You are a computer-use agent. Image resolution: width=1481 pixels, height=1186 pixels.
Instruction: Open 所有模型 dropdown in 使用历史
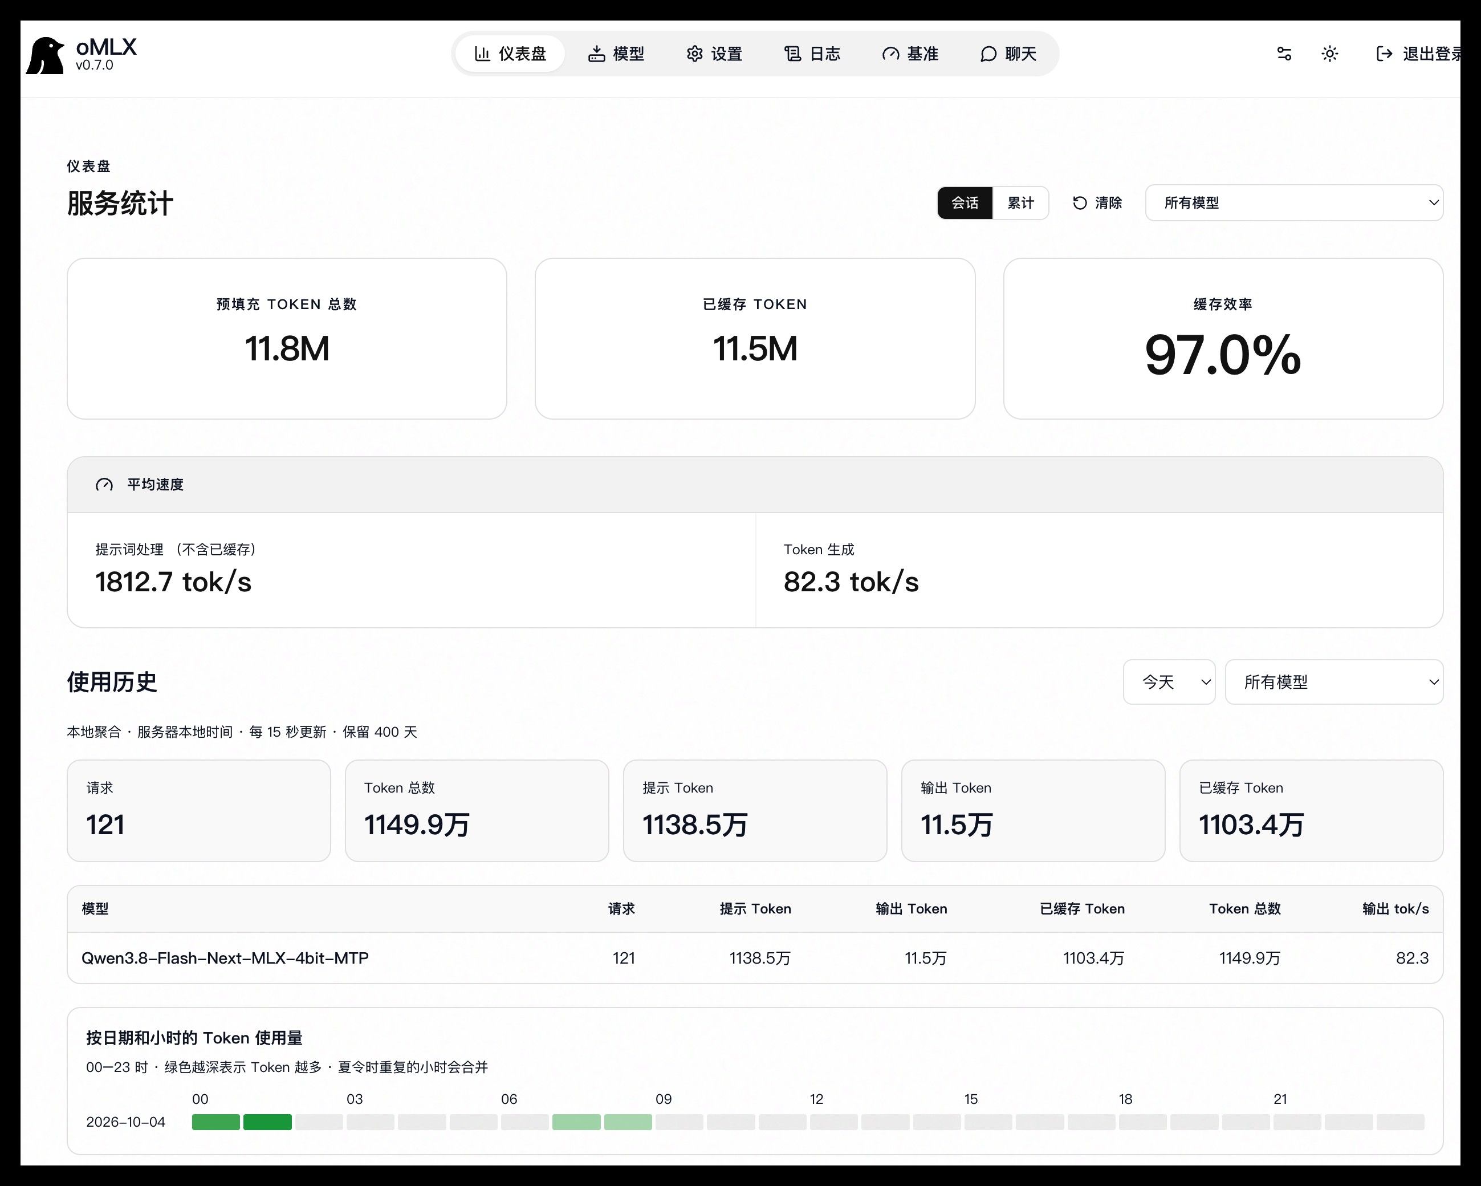pos(1334,681)
